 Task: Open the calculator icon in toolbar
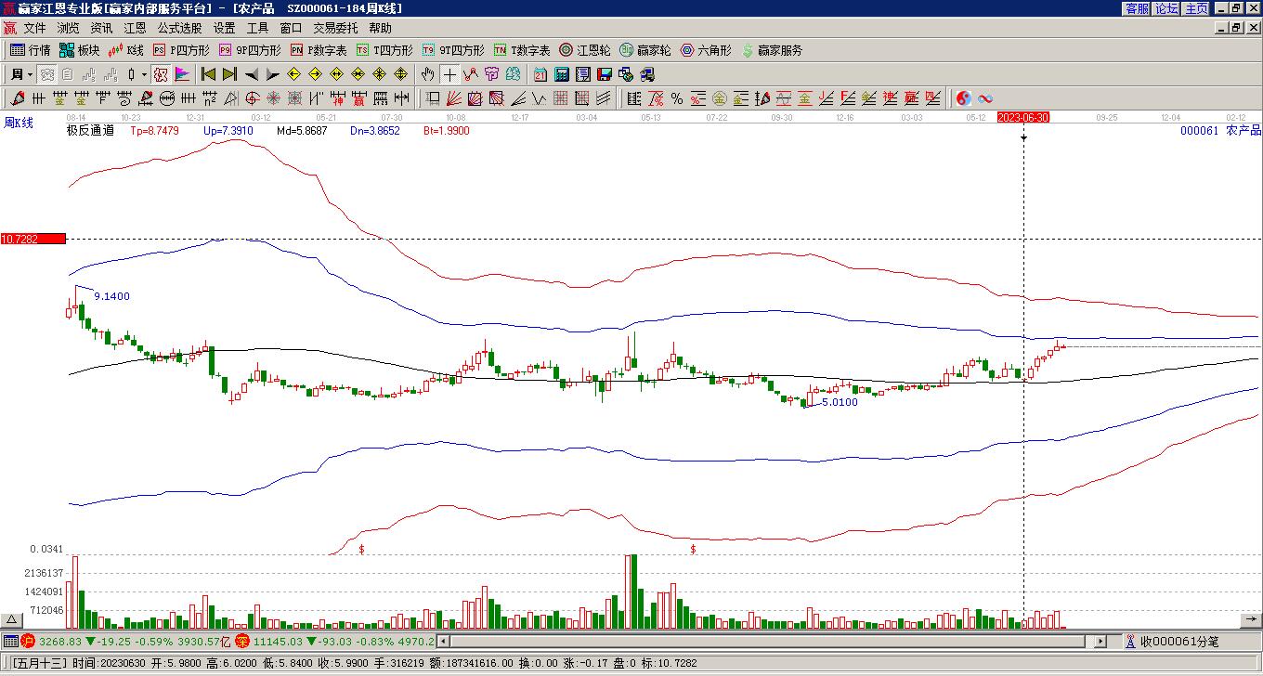click(x=562, y=74)
